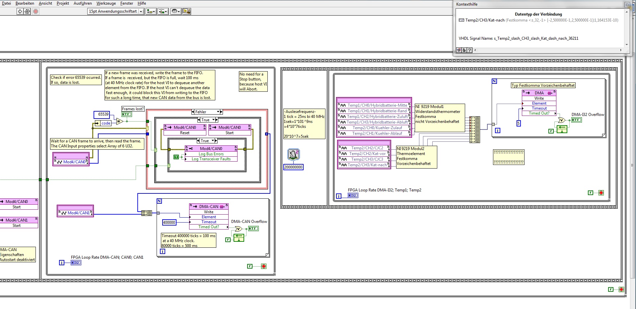Click the Run Continuously button
This screenshot has width=636, height=309.
coord(27,11)
